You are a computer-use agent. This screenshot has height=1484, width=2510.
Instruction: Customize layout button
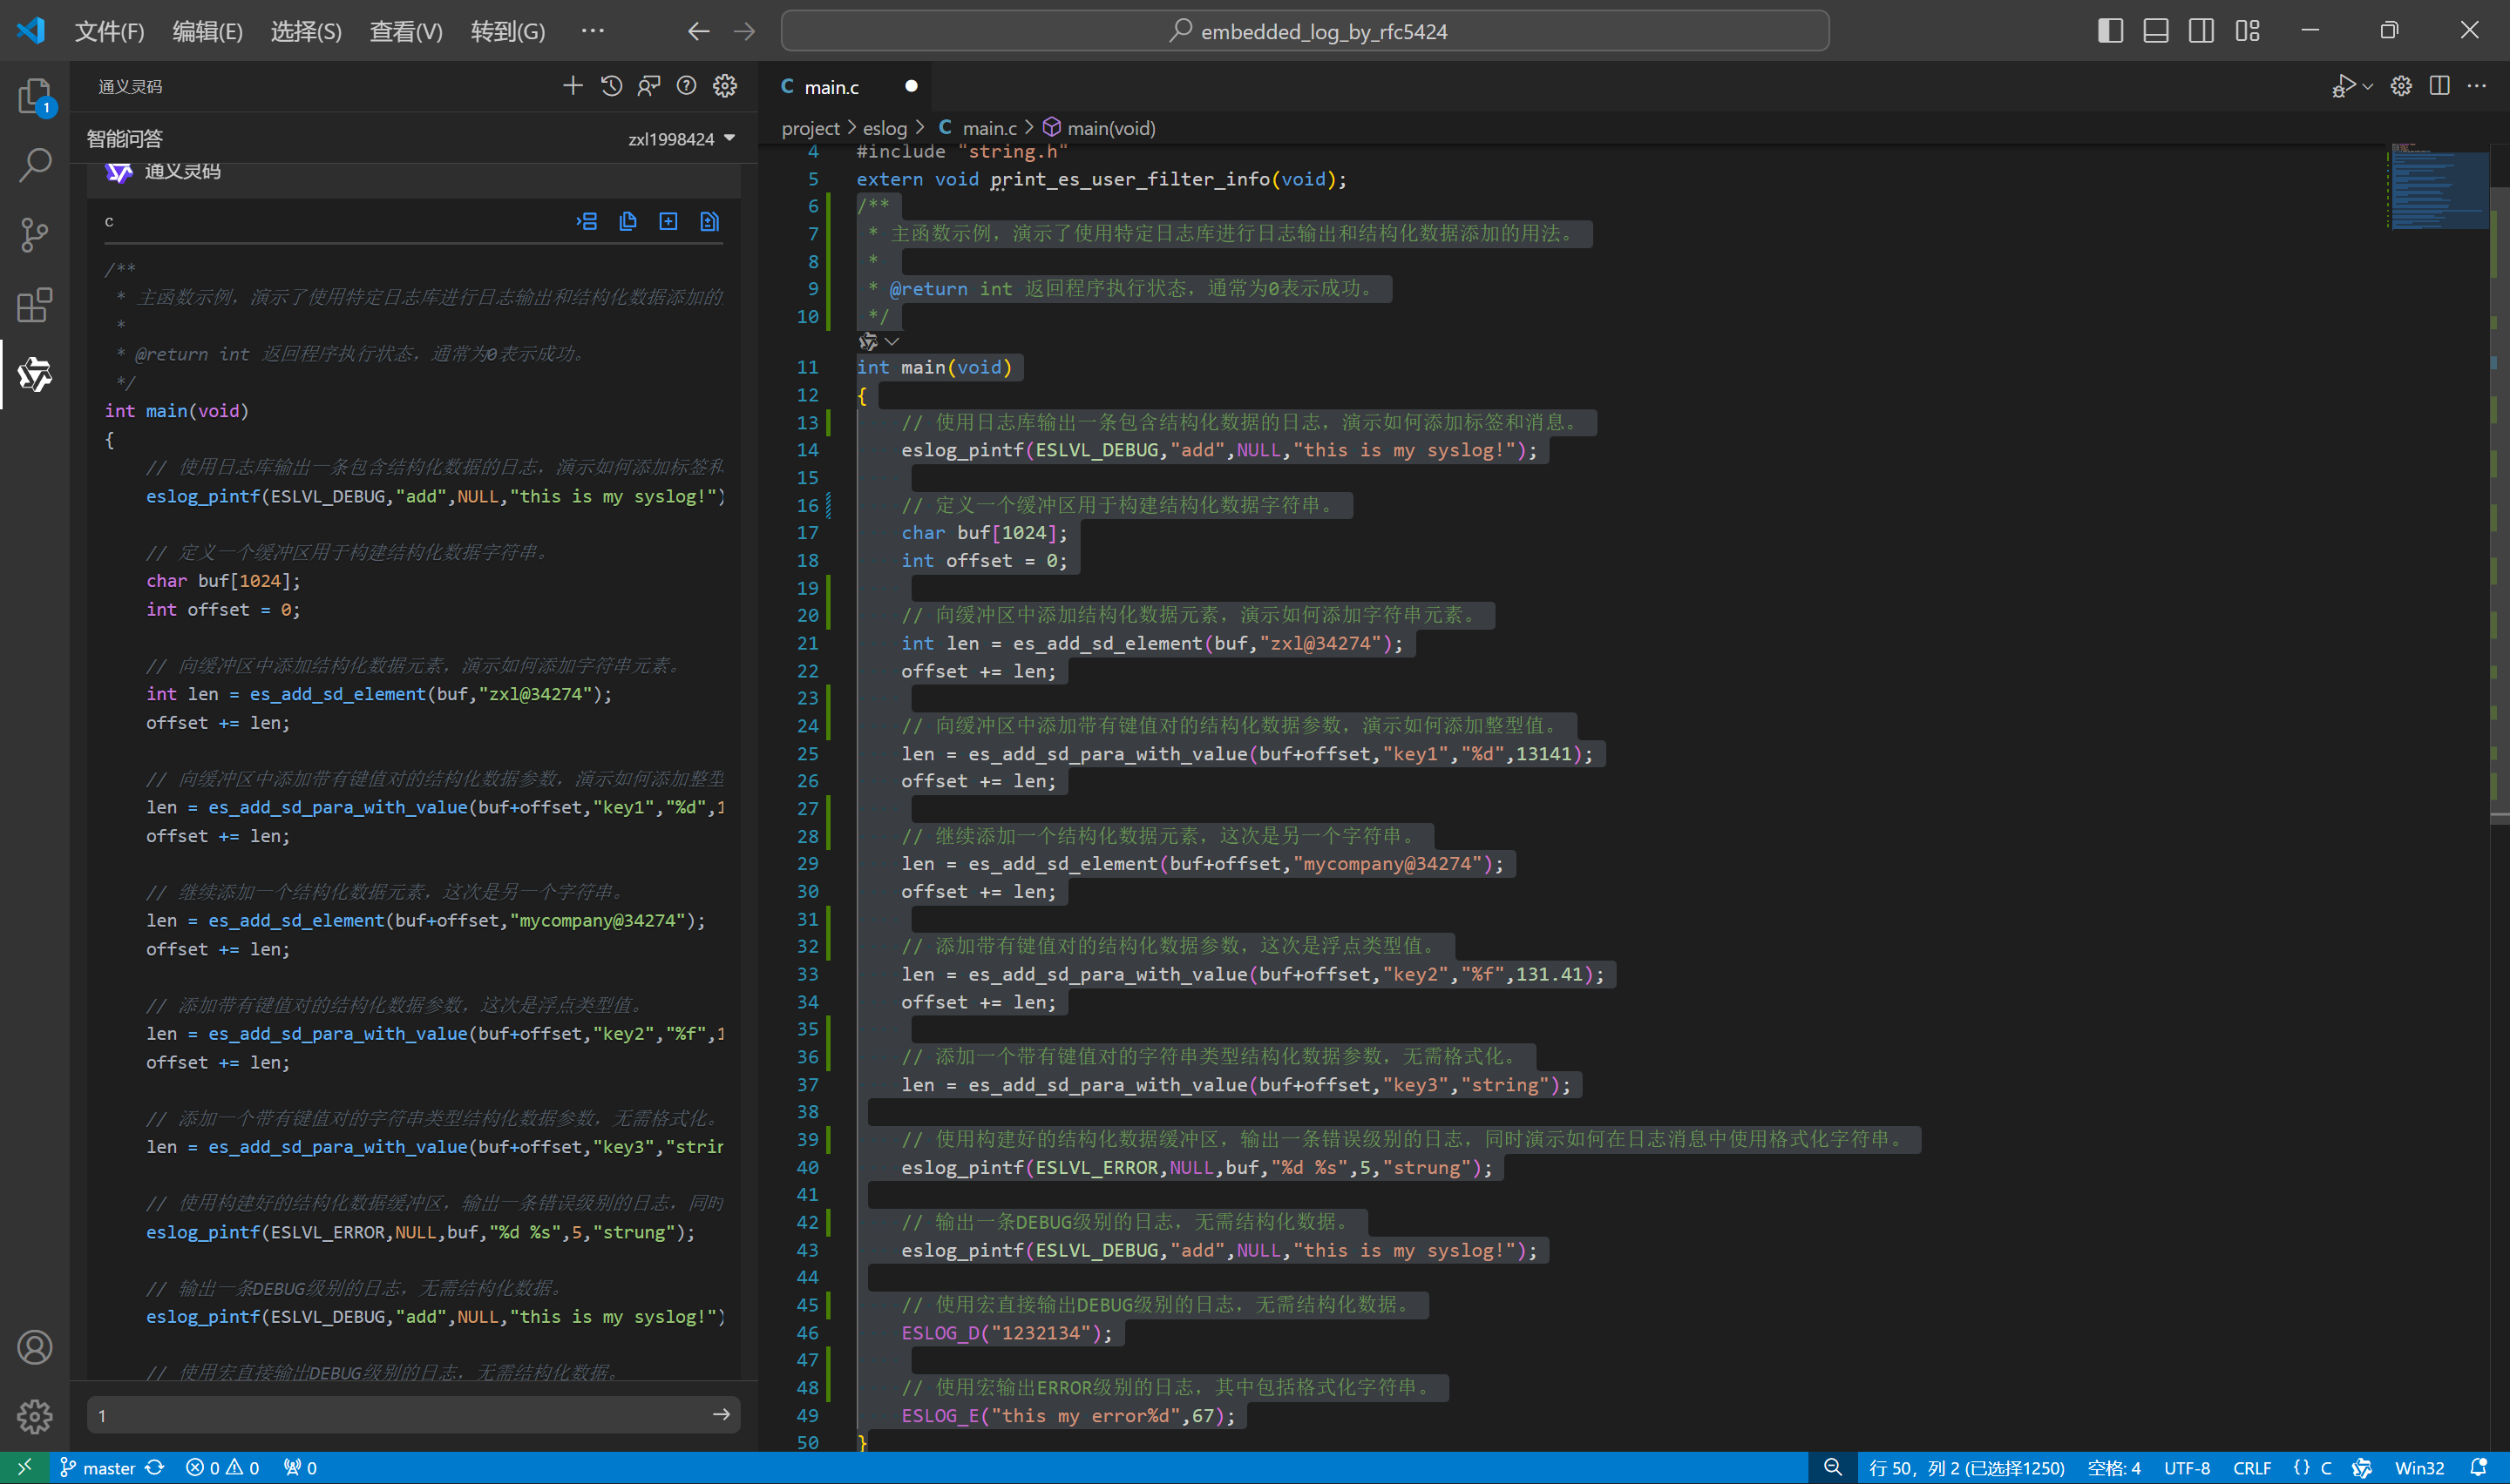tap(2248, 31)
